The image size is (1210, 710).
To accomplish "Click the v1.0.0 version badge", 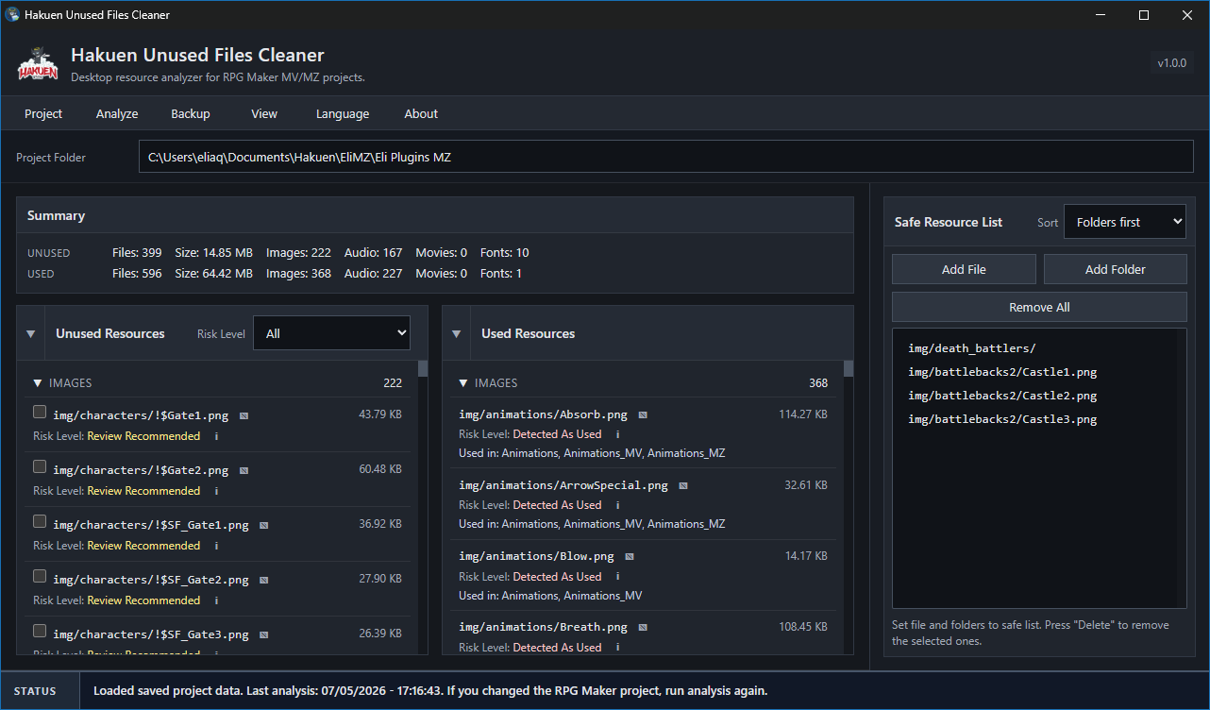I will coord(1172,63).
